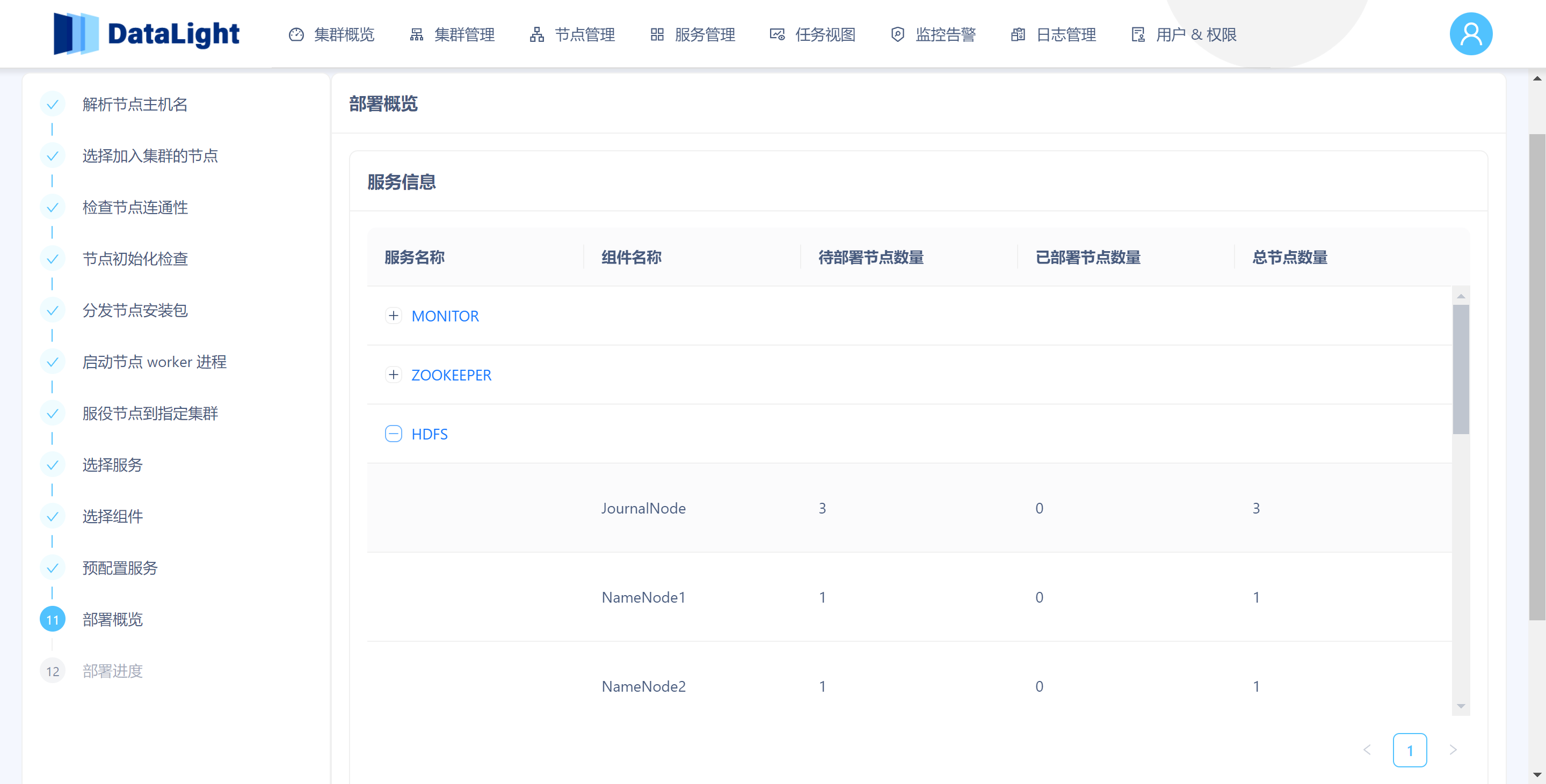Click the MONITOR service link
Screen dimensions: 1546x784
(445, 316)
